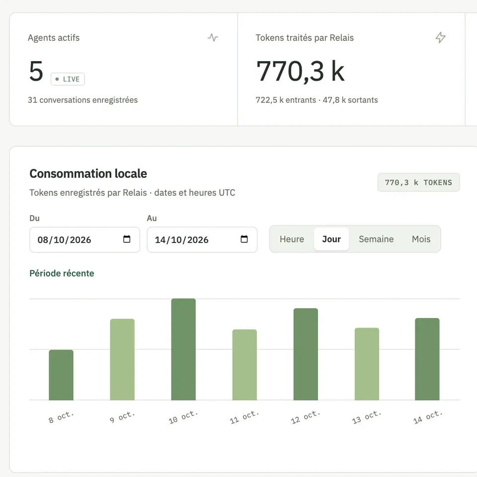This screenshot has height=477, width=477.
Task: Switch granularity to Mois
Action: coord(421,239)
